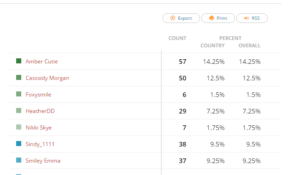Select the Amber Cutie dark green swatch

click(18, 61)
